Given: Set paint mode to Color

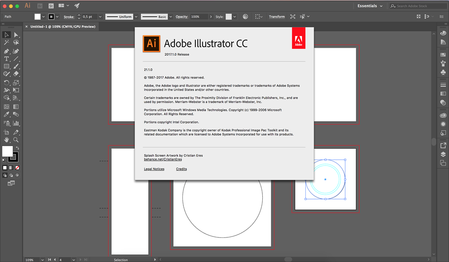Looking at the screenshot, I should click(x=5, y=168).
